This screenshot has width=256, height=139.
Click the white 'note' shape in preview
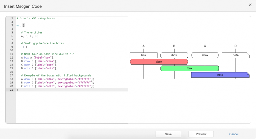click(x=235, y=55)
